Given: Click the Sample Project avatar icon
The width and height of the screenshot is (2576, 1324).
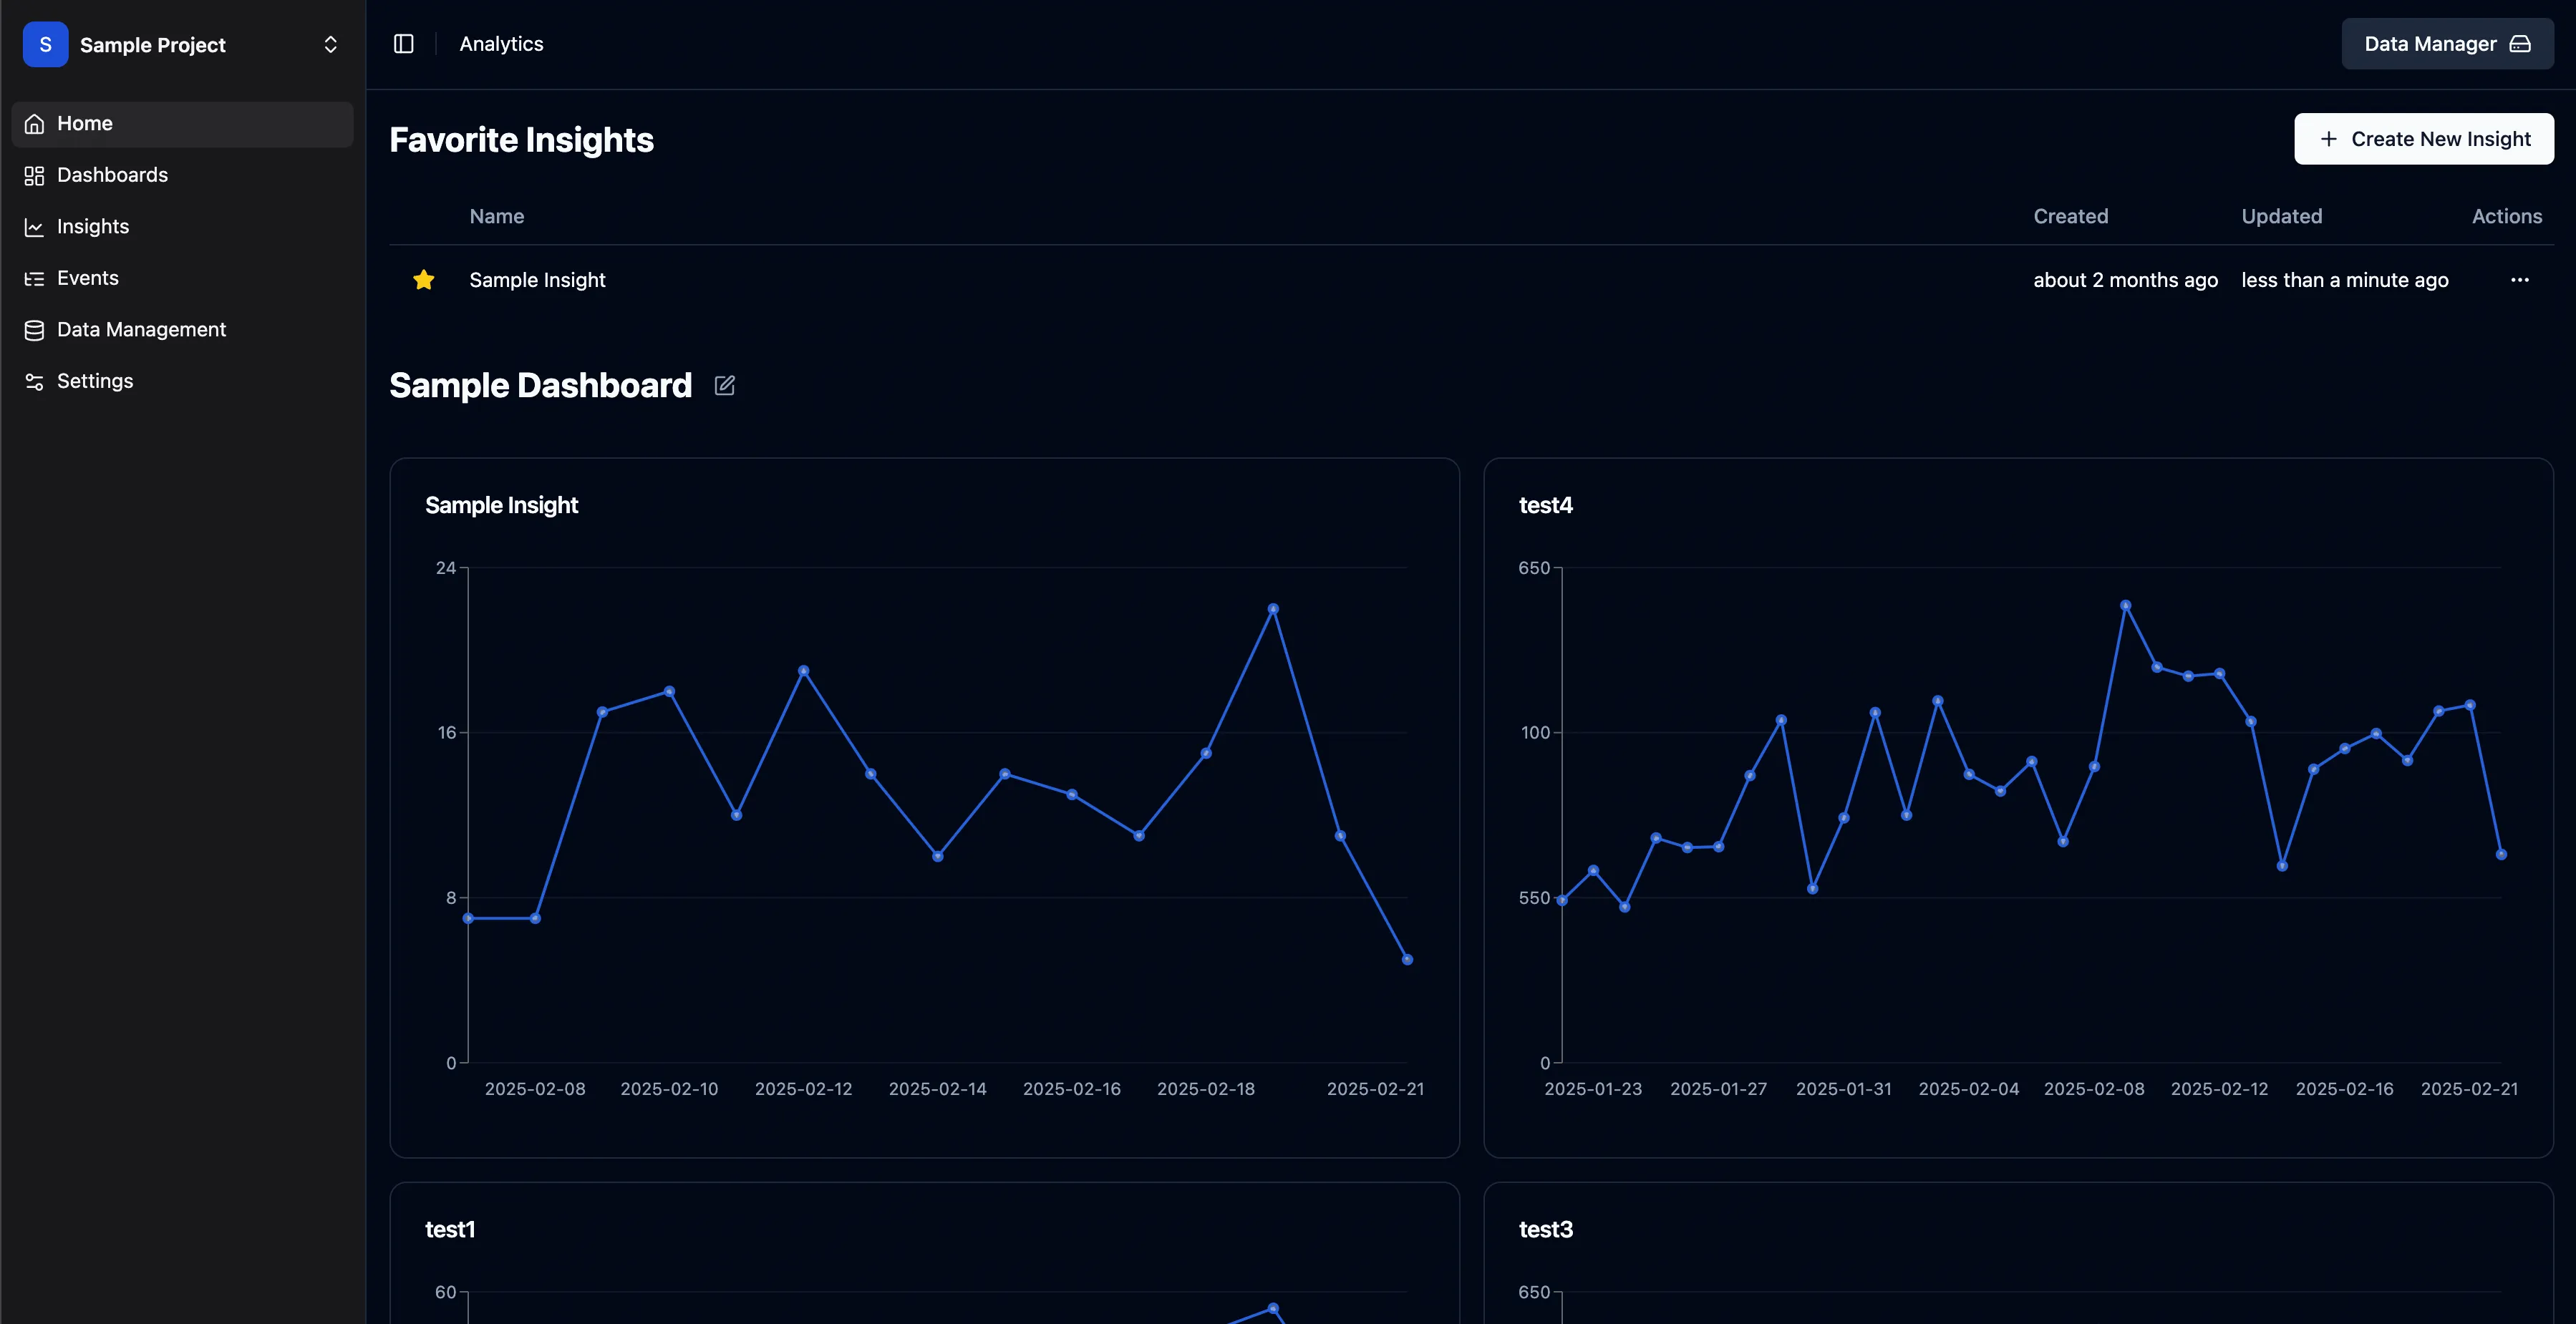Looking at the screenshot, I should [45, 44].
